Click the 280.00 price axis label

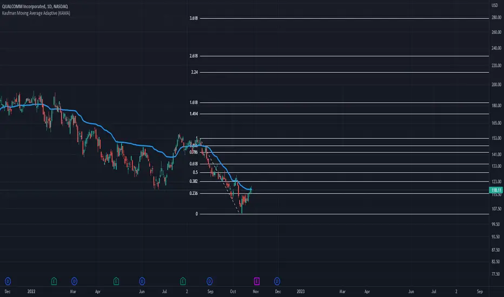pyautogui.click(x=496, y=18)
